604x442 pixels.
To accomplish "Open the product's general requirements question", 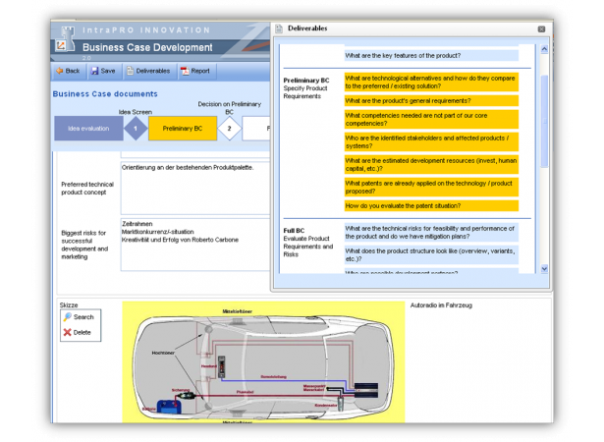I will tap(431, 100).
